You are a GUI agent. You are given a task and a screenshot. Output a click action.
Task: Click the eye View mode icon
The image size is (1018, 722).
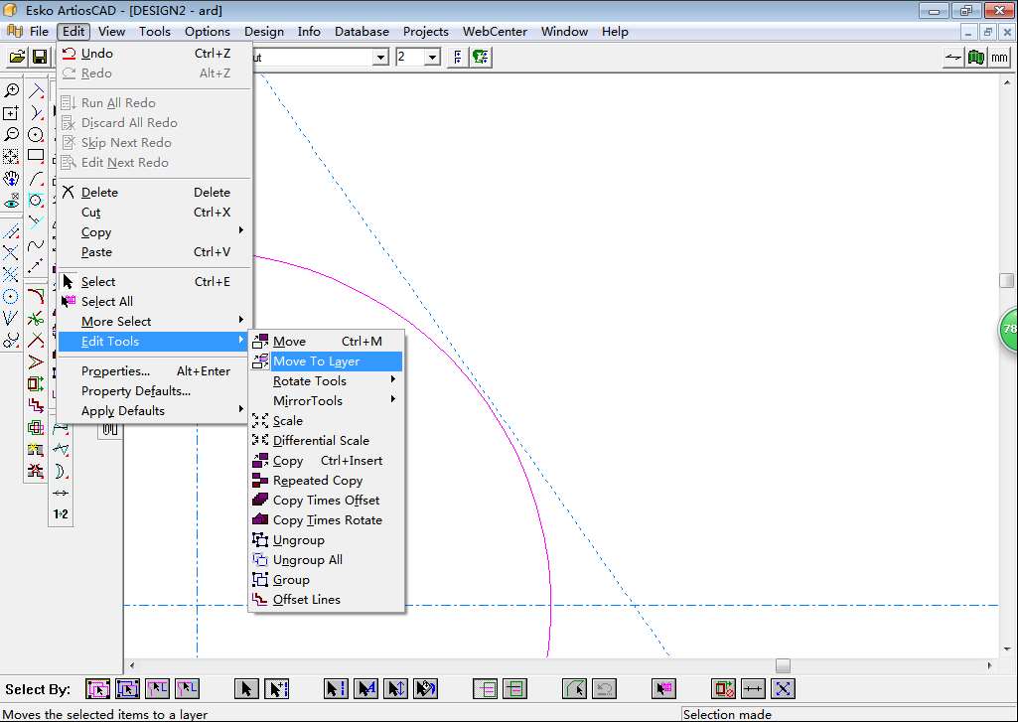pos(11,201)
